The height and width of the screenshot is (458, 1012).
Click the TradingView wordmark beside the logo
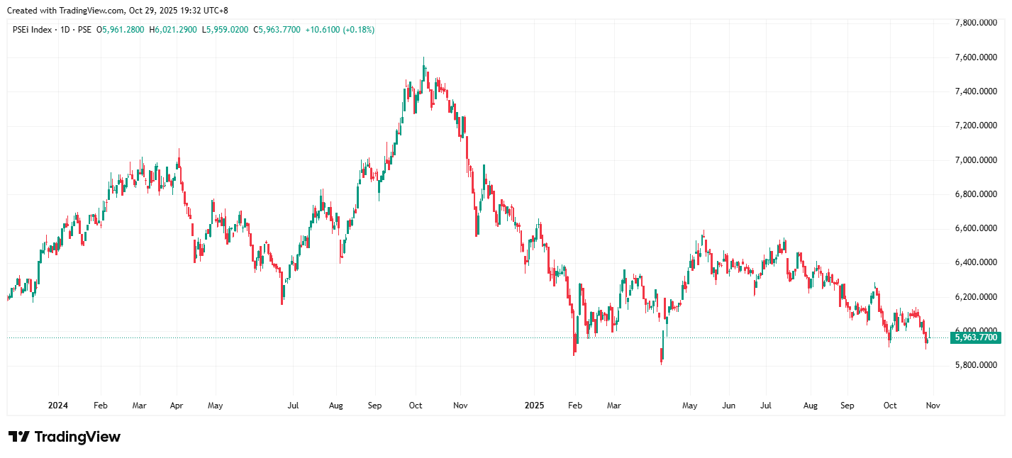pyautogui.click(x=77, y=437)
